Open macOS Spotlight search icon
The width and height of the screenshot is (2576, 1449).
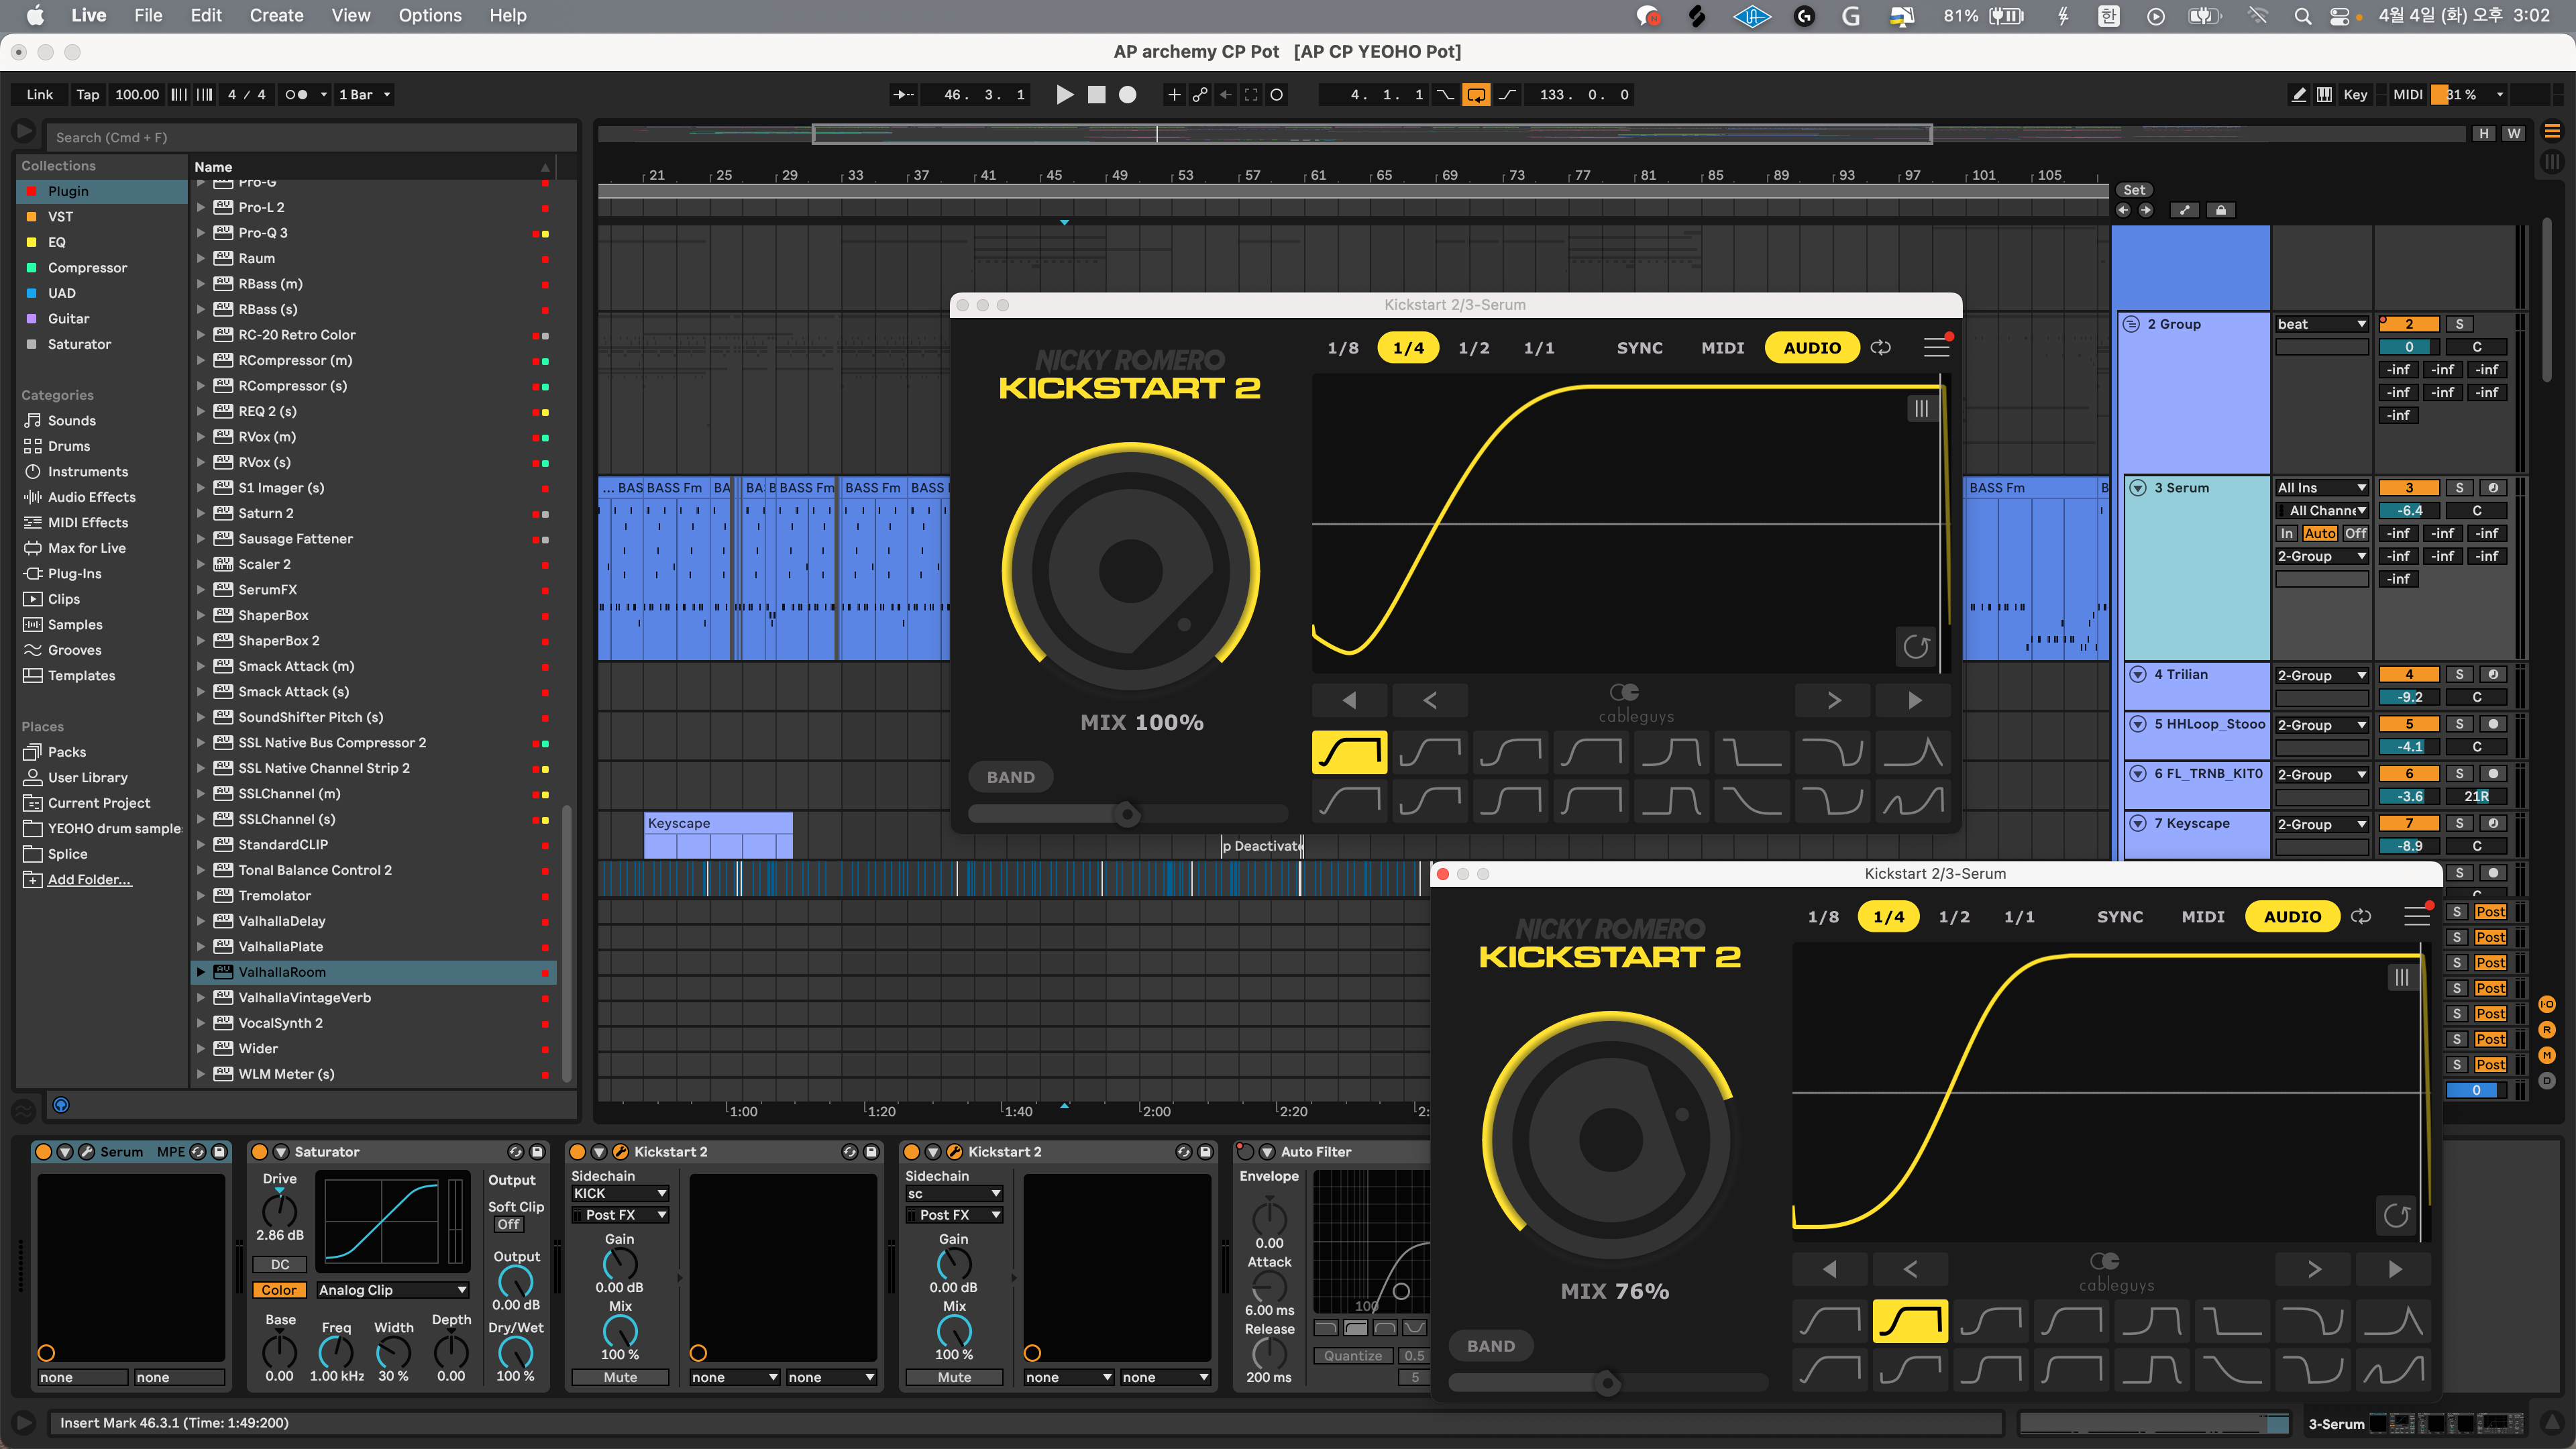click(x=2302, y=15)
